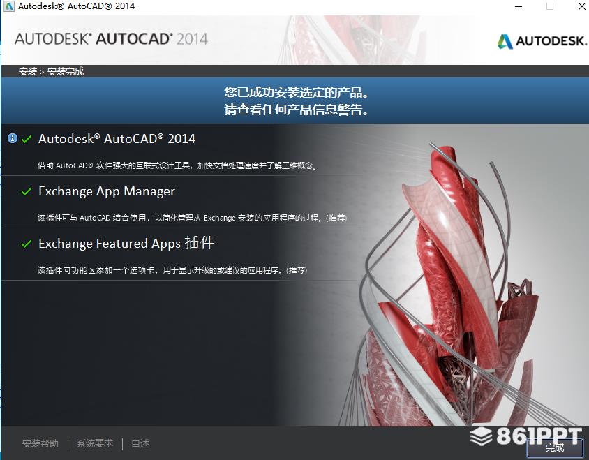Click the AutoCAD description starting with 借助 AutoCAD
Image resolution: width=589 pixels, height=460 pixels.
tap(178, 165)
